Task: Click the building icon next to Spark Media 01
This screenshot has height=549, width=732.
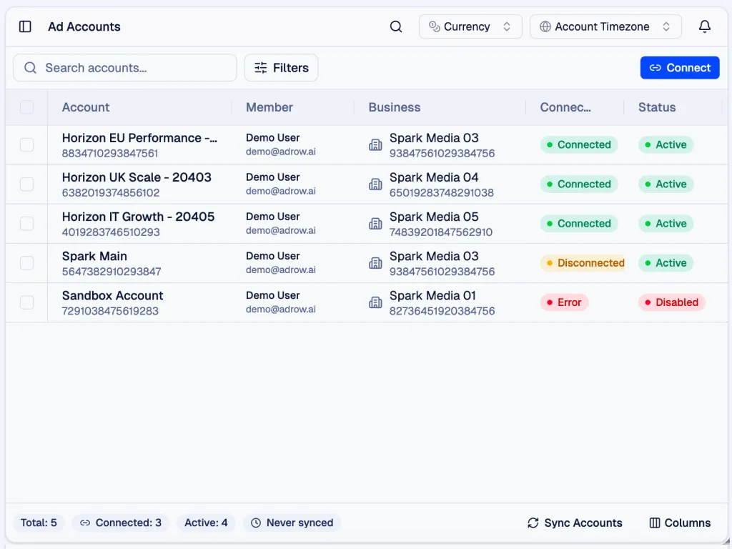Action: tap(375, 302)
